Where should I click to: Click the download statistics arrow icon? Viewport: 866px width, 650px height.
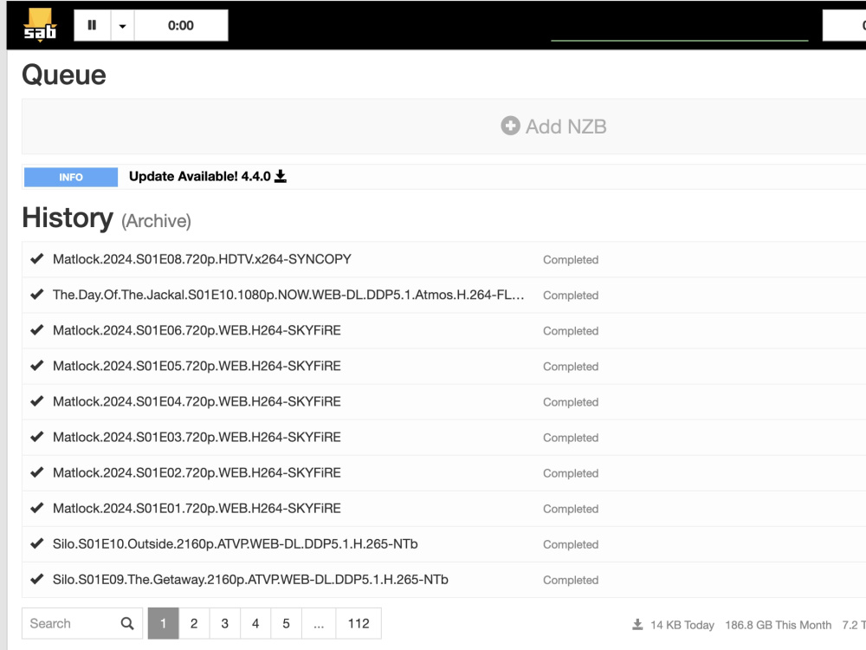pyautogui.click(x=637, y=625)
